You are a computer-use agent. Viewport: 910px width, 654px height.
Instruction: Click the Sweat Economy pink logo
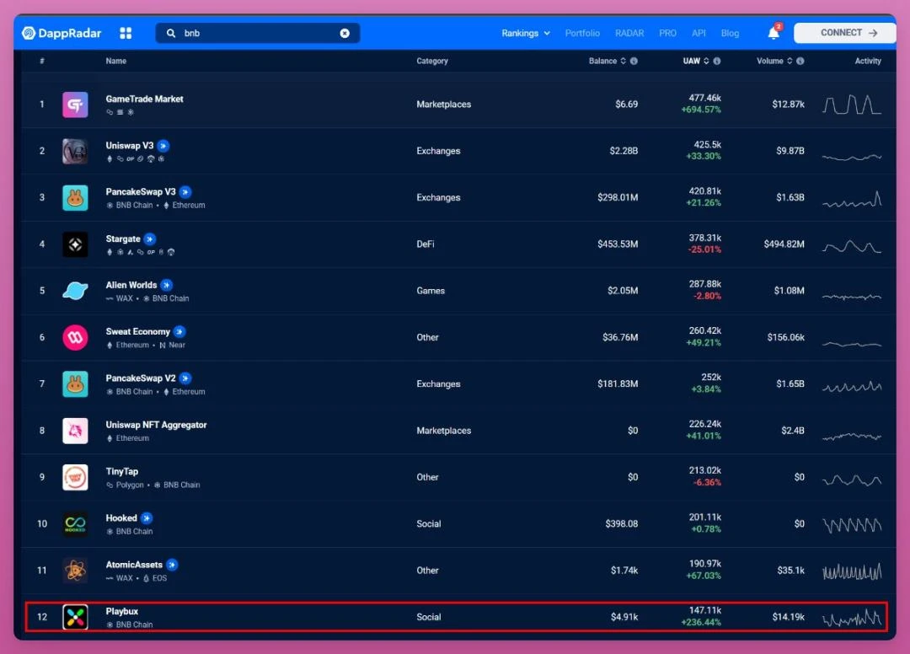coord(75,338)
